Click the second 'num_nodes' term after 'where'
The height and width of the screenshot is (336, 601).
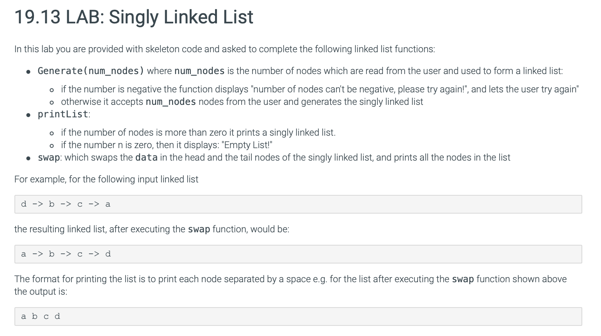point(199,71)
